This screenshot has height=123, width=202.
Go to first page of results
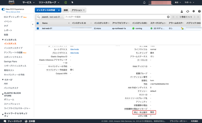pos(173,17)
